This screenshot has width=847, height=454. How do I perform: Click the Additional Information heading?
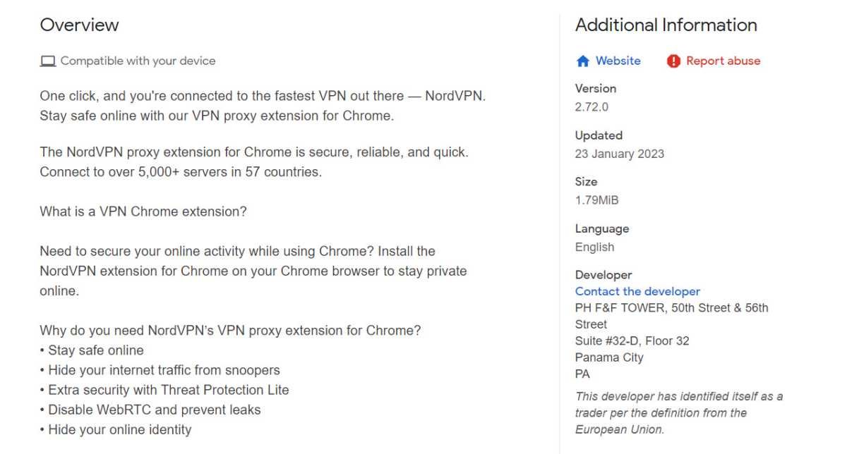(x=666, y=25)
